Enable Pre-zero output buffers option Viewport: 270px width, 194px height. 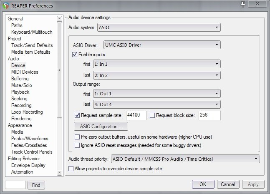77,137
